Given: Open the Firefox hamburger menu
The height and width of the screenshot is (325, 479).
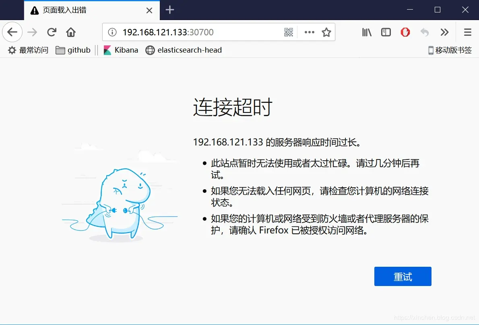Looking at the screenshot, I should coord(467,32).
